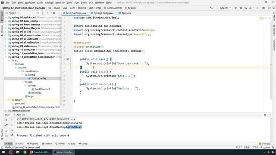Open the File menu
276x155 pixels.
click(x=7, y=3)
